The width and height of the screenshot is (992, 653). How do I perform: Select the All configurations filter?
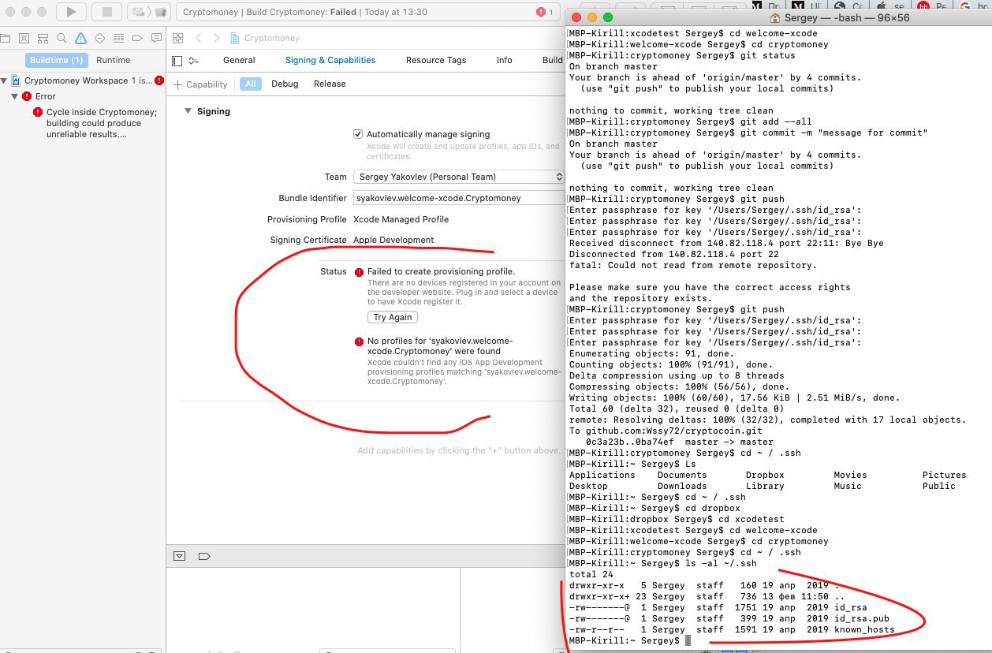point(251,84)
